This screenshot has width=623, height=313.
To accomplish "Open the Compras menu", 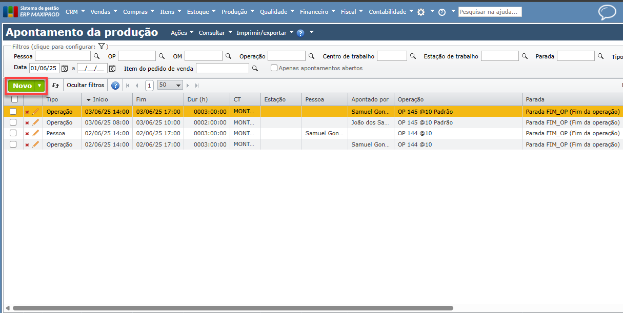I will tap(139, 12).
